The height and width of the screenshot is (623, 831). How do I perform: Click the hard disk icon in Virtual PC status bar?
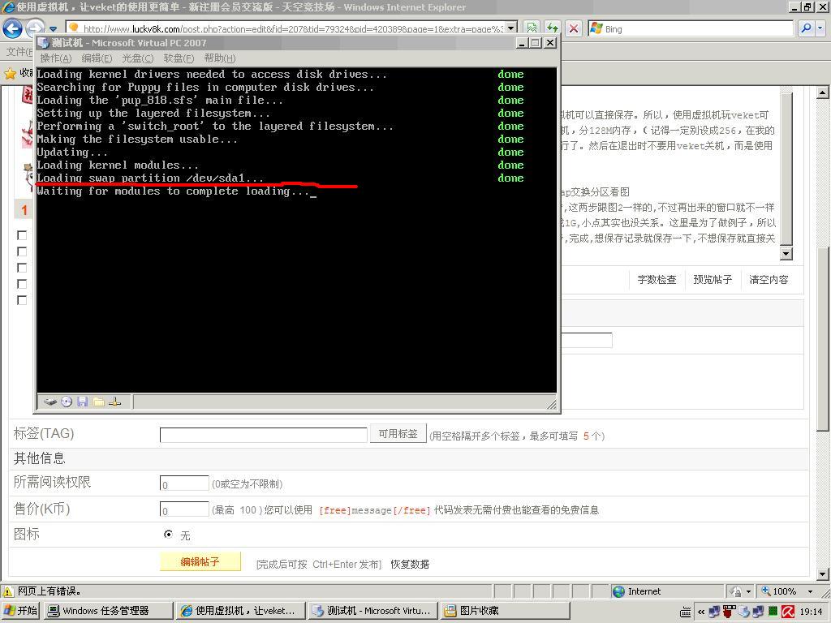pos(50,402)
